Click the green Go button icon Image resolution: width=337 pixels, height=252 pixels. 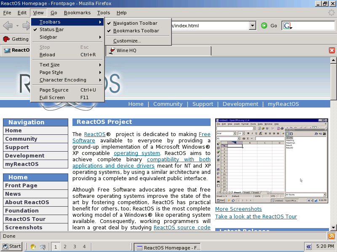click(264, 26)
